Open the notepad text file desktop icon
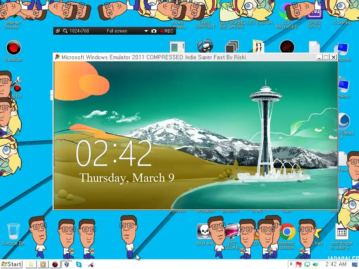 coord(314,47)
